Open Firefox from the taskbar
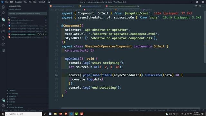 pos(61,114)
